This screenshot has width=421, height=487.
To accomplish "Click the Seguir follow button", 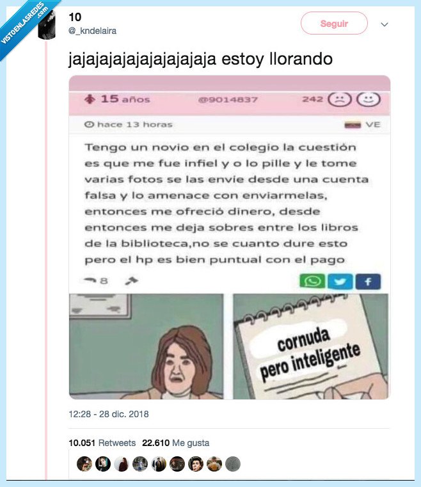I will point(334,23).
